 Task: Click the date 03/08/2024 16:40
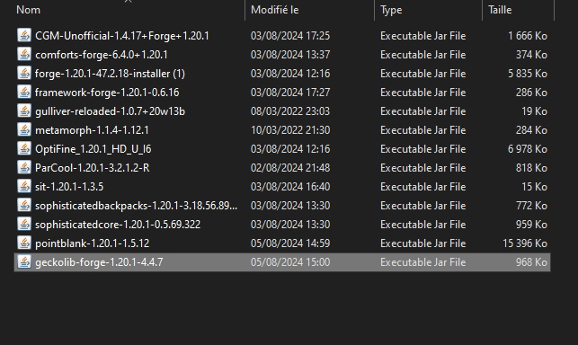tap(290, 187)
